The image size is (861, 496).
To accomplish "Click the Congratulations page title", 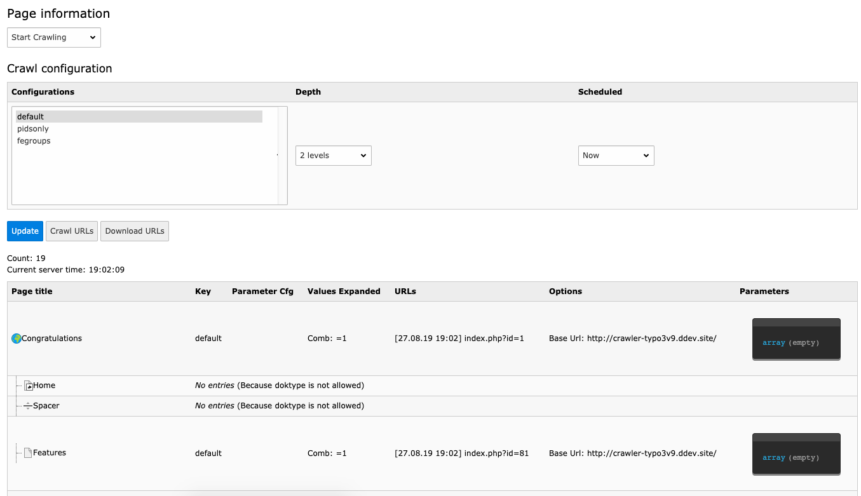I will pos(52,338).
